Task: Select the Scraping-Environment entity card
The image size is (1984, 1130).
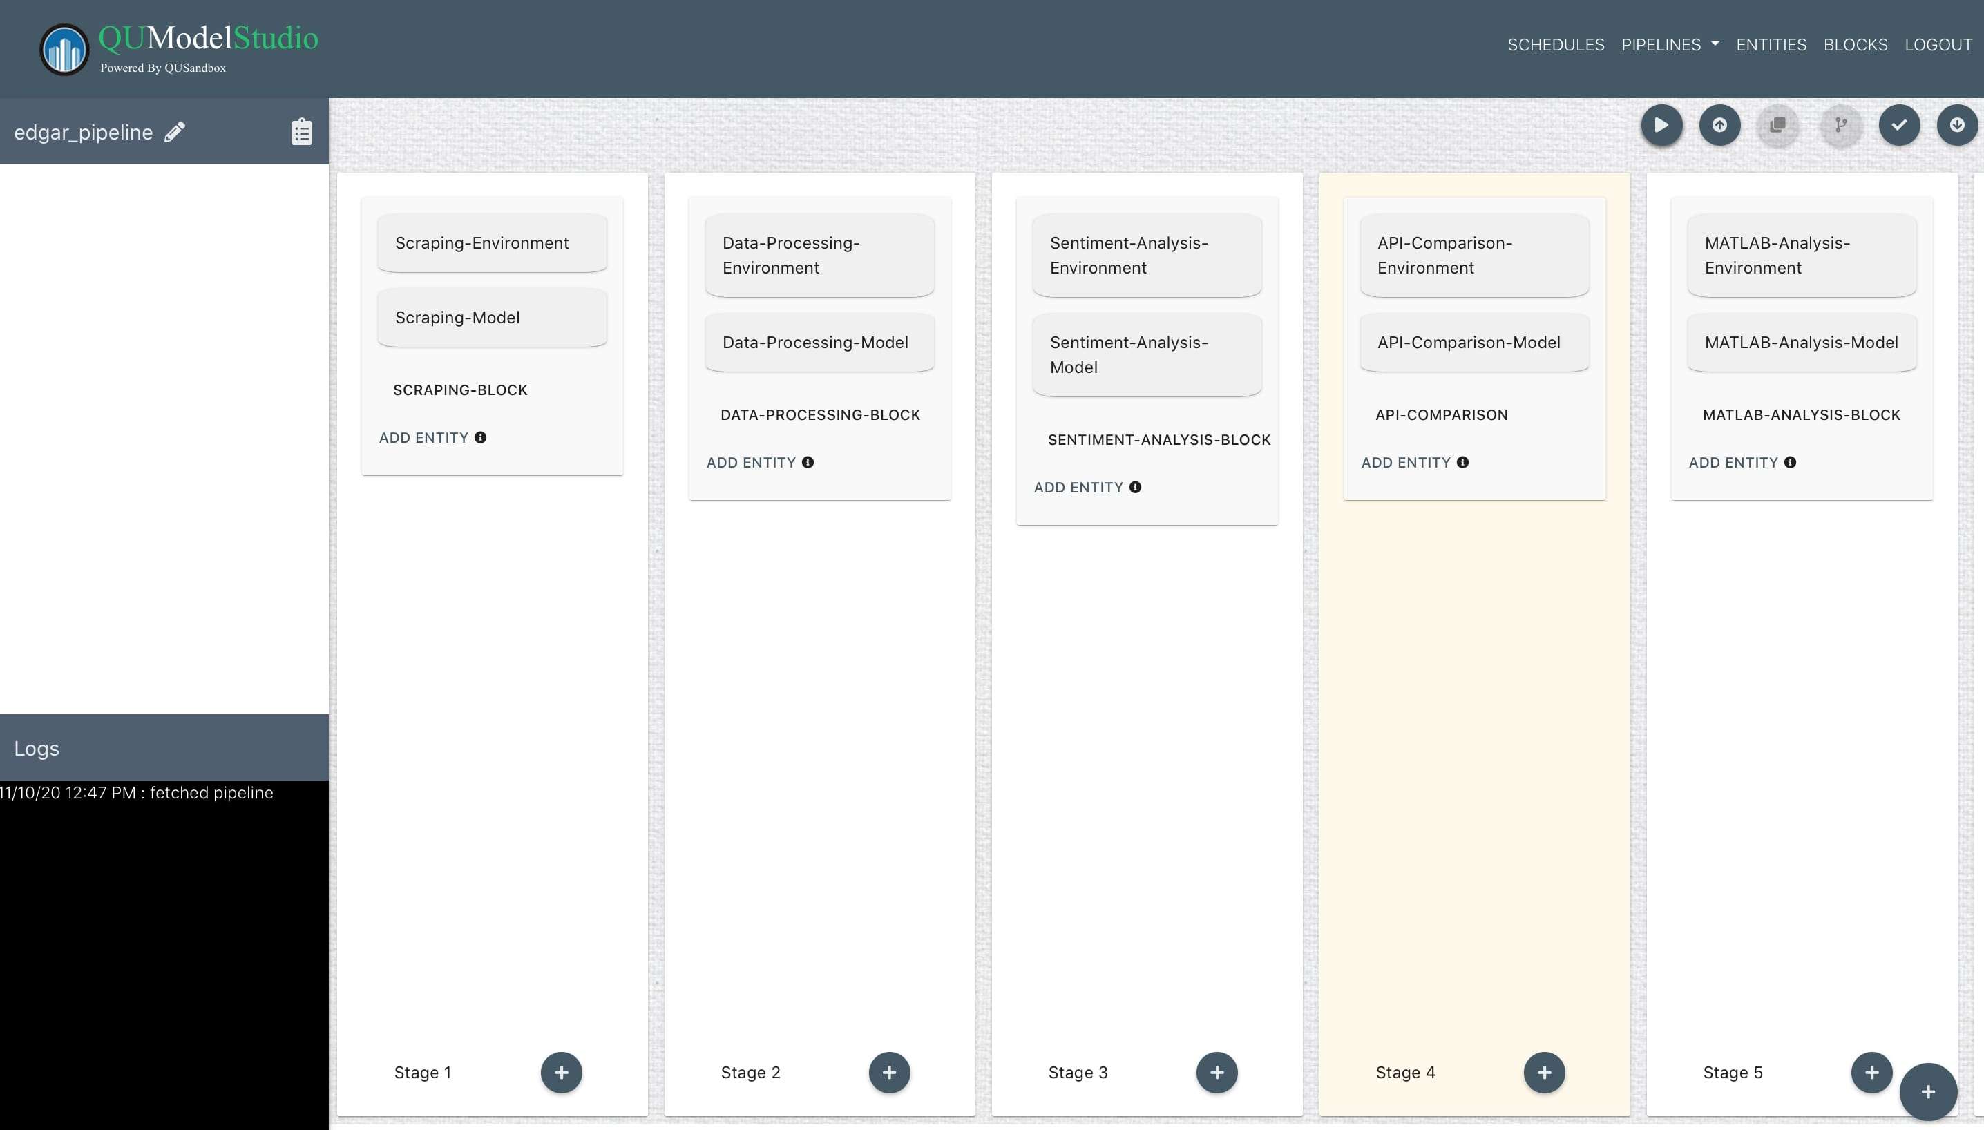Action: [492, 243]
